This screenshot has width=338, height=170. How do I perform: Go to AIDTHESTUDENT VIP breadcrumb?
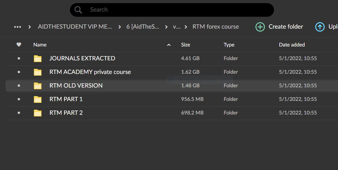click(x=75, y=27)
